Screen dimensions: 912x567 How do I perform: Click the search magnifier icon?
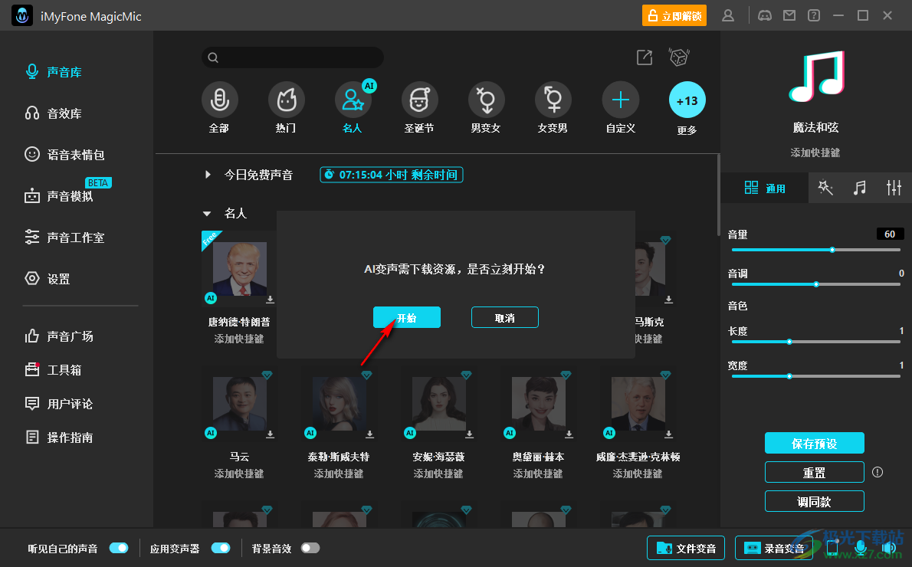[x=213, y=57]
